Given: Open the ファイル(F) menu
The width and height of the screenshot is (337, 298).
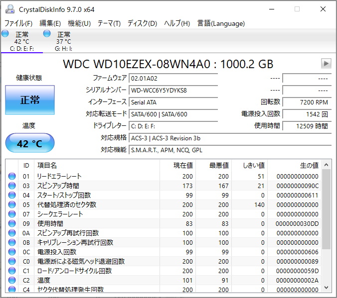Looking at the screenshot, I should [18, 23].
